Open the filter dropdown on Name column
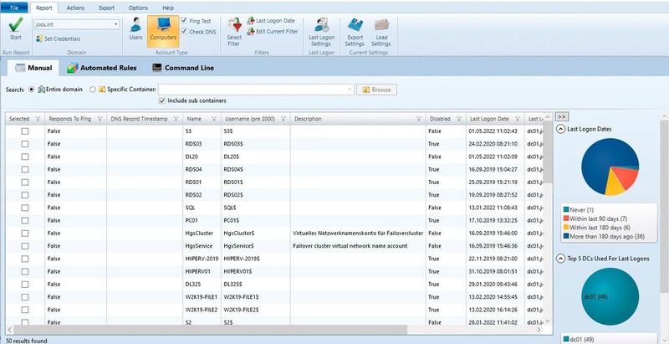The height and width of the screenshot is (344, 669). coord(213,119)
